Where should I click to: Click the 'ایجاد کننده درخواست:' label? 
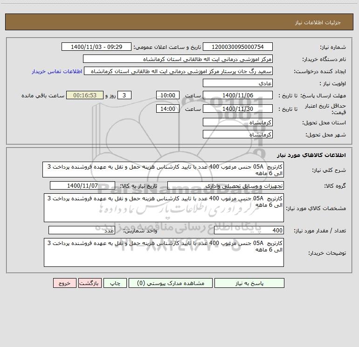pos(320,71)
